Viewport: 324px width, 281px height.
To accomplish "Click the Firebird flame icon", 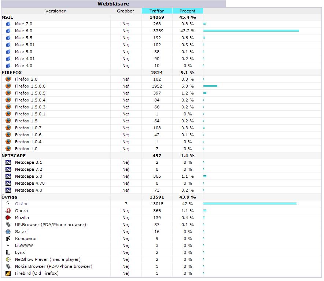I will click(x=8, y=273).
